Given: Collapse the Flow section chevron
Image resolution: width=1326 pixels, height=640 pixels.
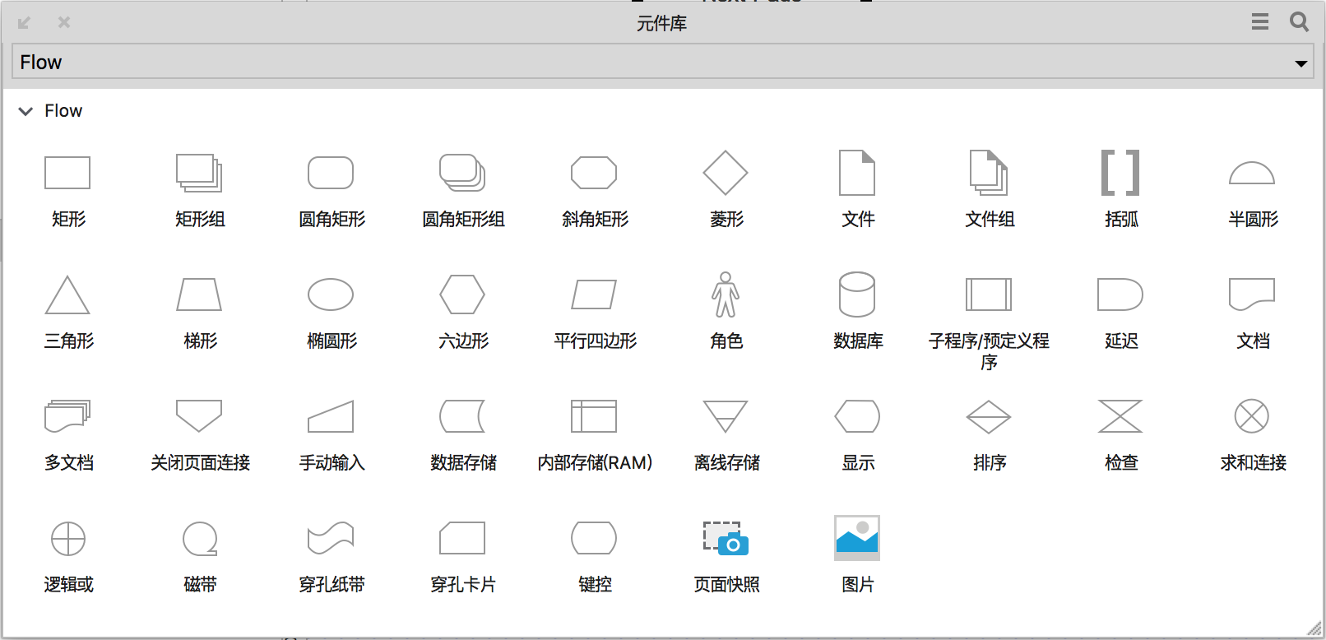Looking at the screenshot, I should click(25, 111).
